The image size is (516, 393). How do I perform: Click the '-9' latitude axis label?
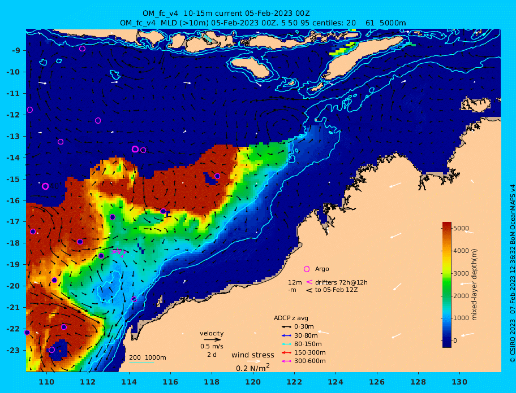(x=16, y=51)
